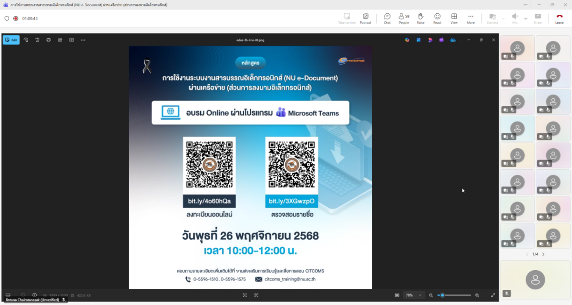Start slideshow in Photos toolbar
Image resolution: width=572 pixels, height=305 pixels.
tap(71, 40)
